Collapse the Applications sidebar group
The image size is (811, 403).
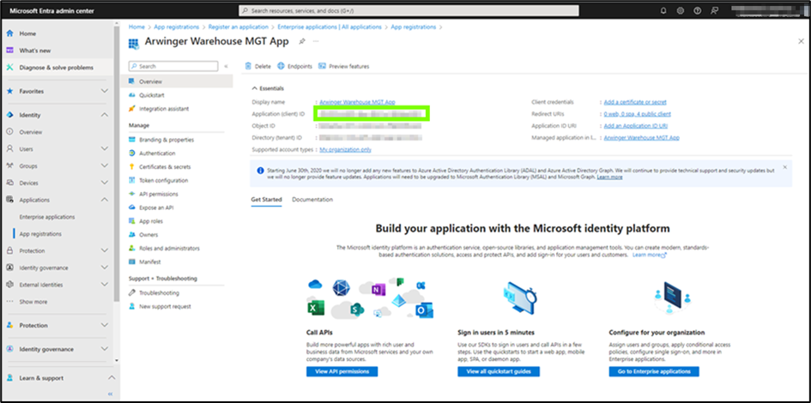104,199
